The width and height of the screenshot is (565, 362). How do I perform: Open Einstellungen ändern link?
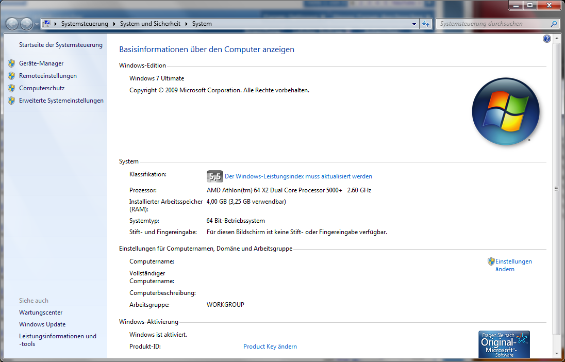pos(513,266)
